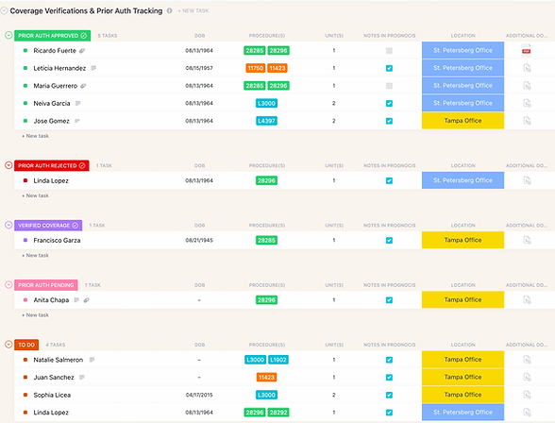Click purple status square for Francisco Garza
This screenshot has width=555, height=423.
click(x=25, y=241)
